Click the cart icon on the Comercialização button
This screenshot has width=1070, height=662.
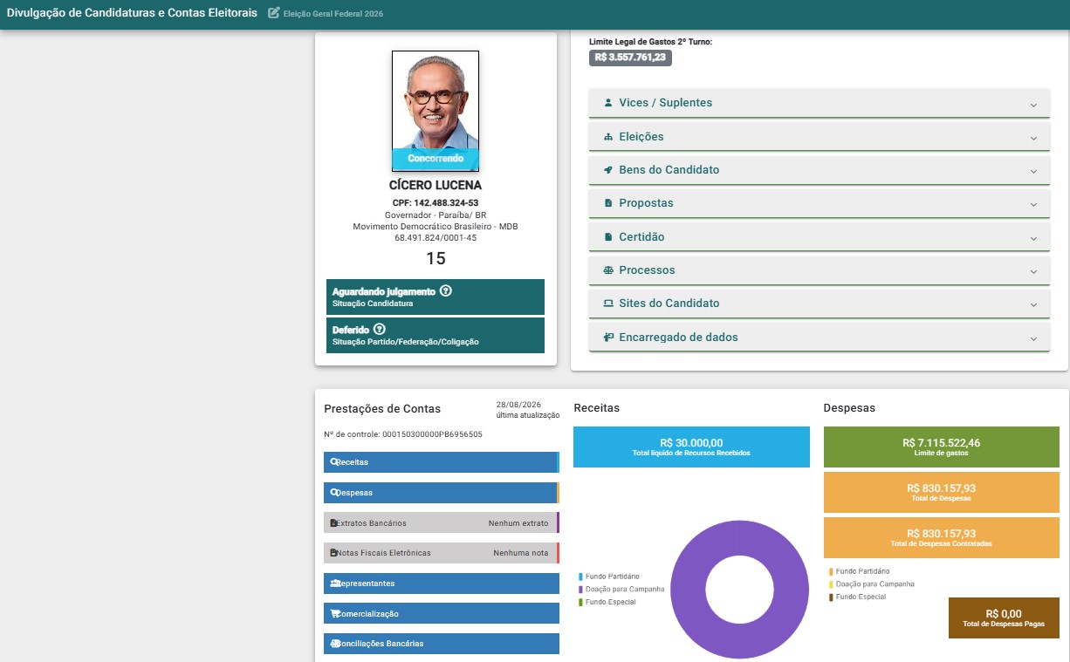(334, 614)
